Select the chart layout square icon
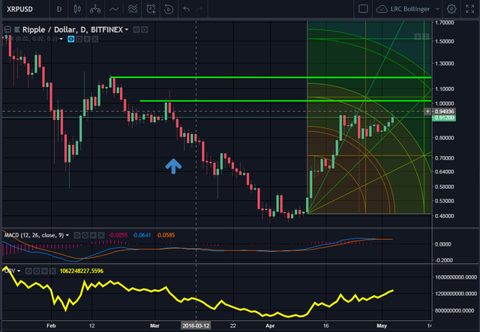480x332 pixels. click(363, 8)
